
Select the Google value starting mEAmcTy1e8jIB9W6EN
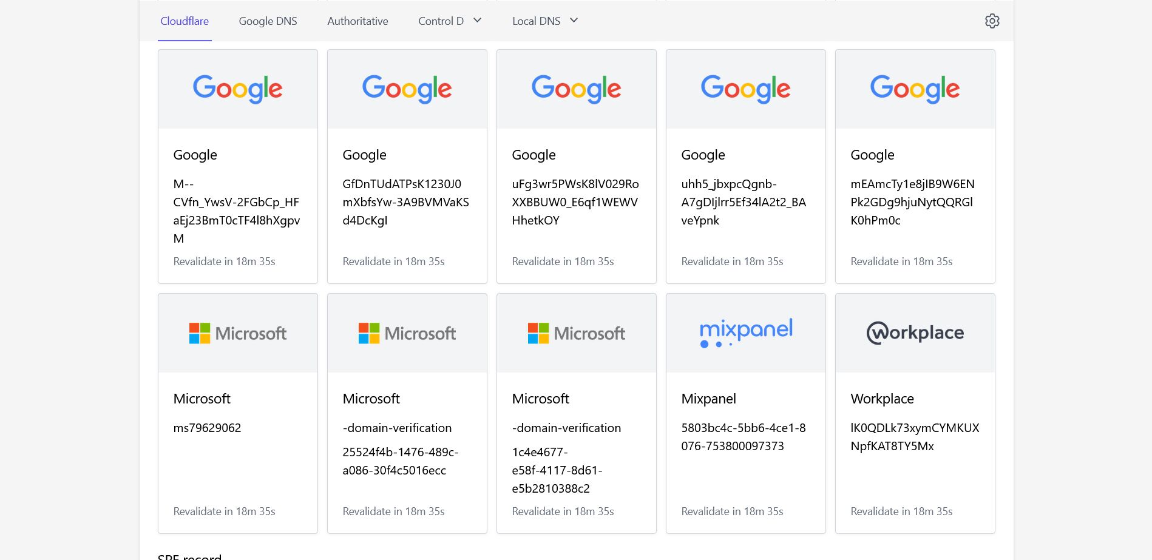912,202
